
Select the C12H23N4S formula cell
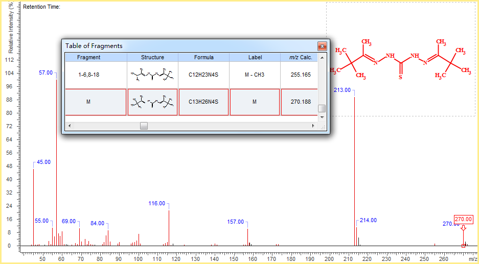(203, 75)
